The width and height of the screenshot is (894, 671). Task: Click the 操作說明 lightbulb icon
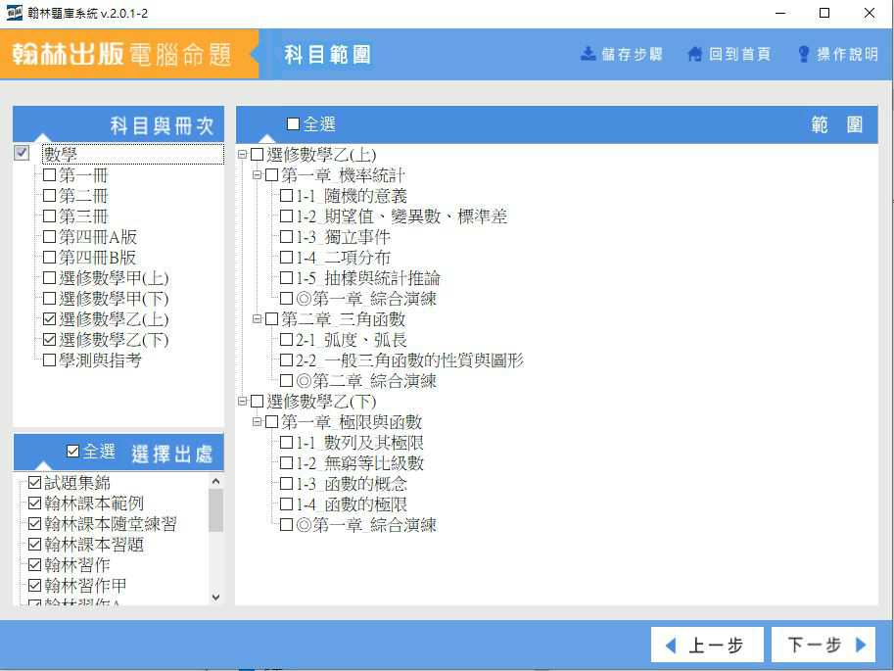click(803, 54)
